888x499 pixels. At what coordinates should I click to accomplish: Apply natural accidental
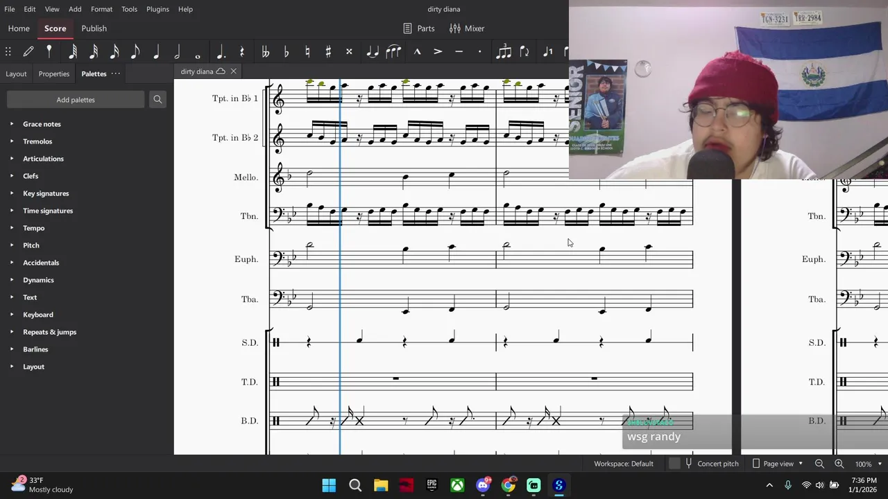(x=307, y=52)
